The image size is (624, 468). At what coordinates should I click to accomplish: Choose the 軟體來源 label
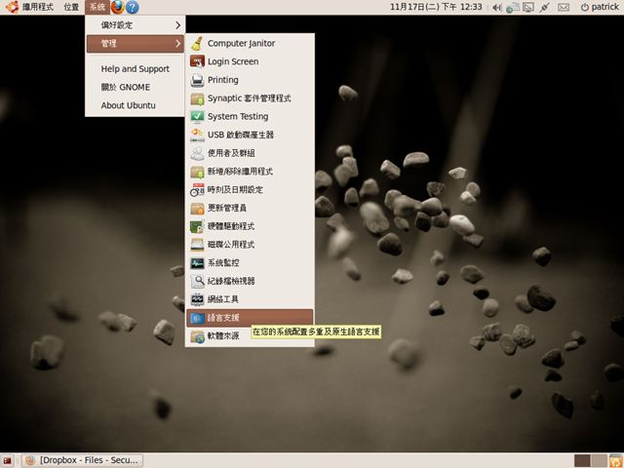(223, 336)
